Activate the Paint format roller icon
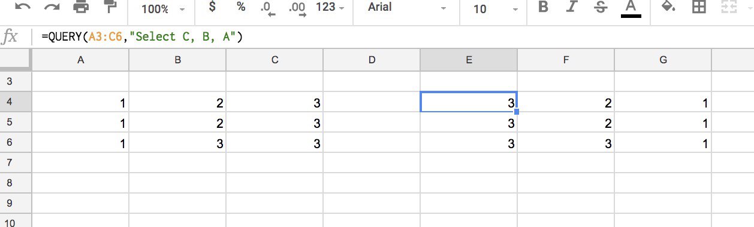 (x=110, y=7)
